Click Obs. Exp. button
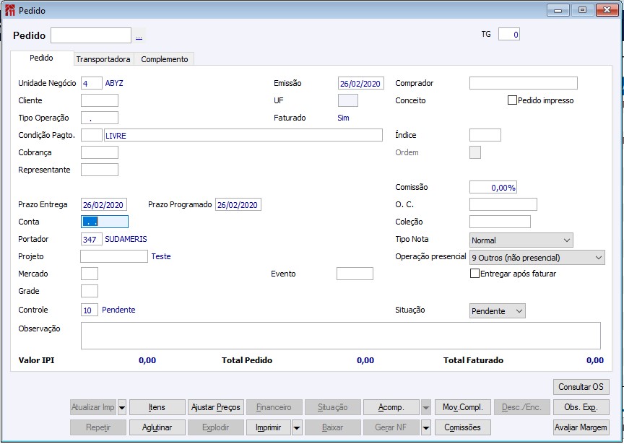 click(581, 407)
